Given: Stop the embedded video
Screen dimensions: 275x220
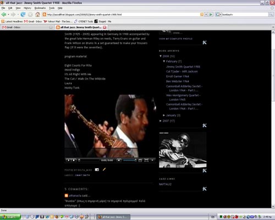Looking at the screenshot, I should [74, 160].
